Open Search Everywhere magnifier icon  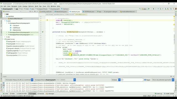click(x=173, y=9)
